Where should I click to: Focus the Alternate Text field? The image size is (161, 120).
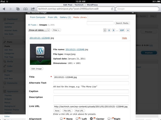coord(91,83)
